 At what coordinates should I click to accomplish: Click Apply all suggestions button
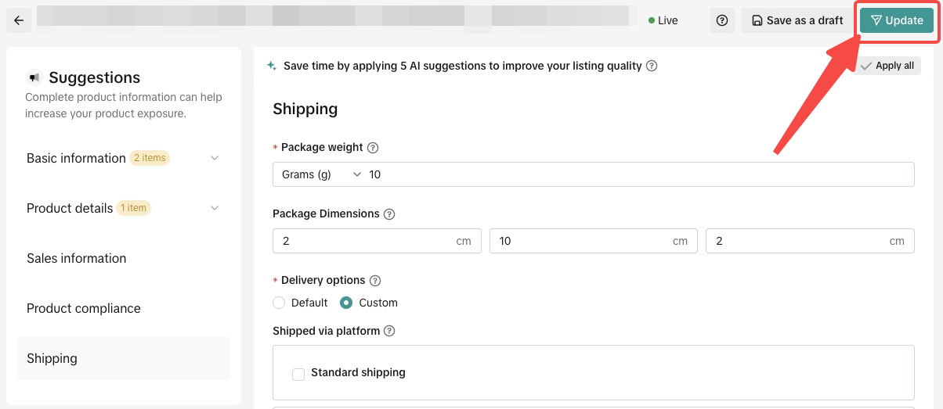pyautogui.click(x=887, y=66)
